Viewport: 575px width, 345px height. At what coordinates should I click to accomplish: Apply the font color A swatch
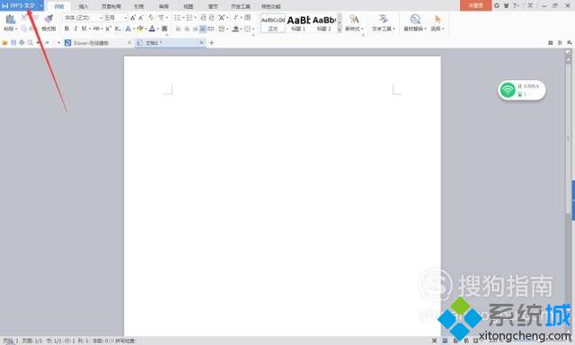click(152, 29)
